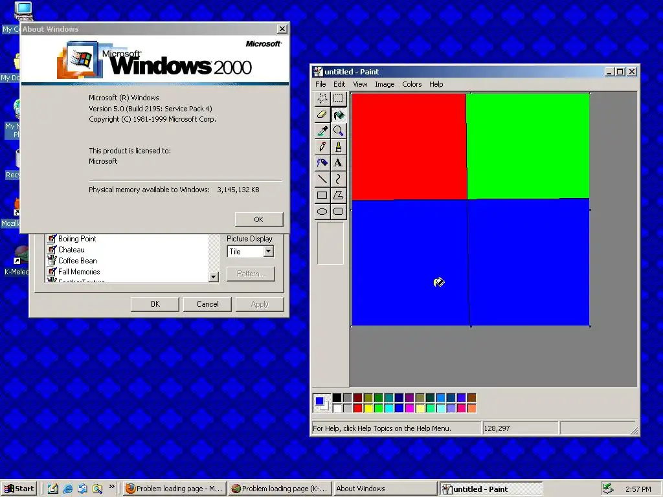Click the Apply button in Display Properties

[x=260, y=304]
